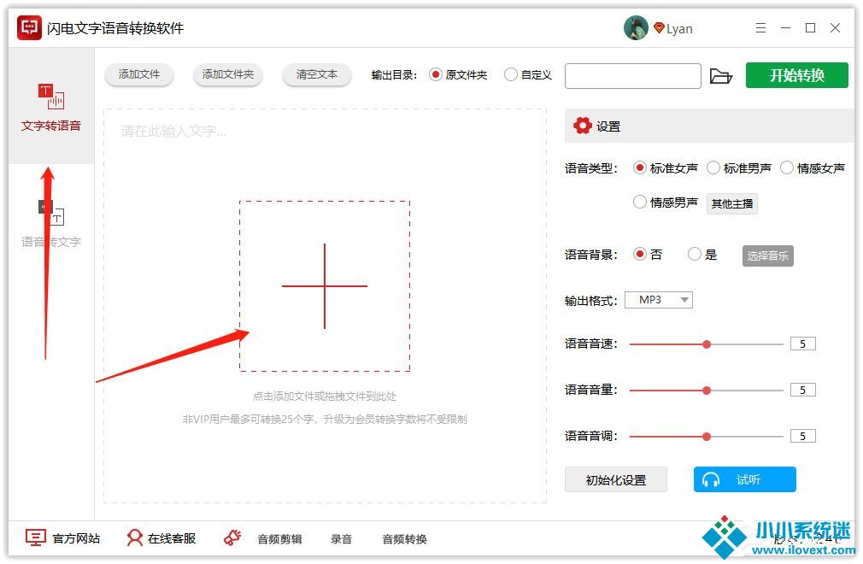Minimize the window
Viewport: 863px width, 564px height.
point(785,28)
